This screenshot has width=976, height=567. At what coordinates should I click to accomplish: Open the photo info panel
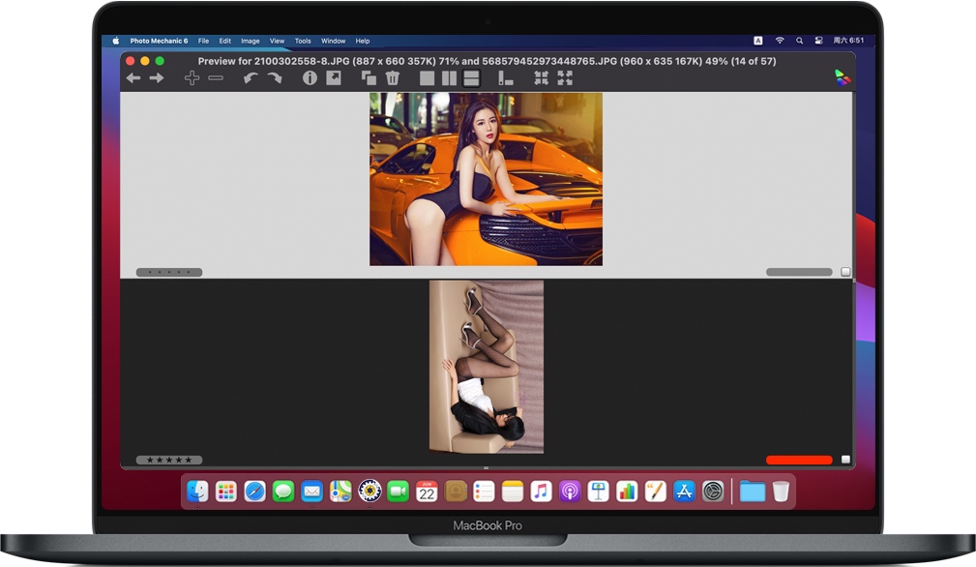click(309, 77)
